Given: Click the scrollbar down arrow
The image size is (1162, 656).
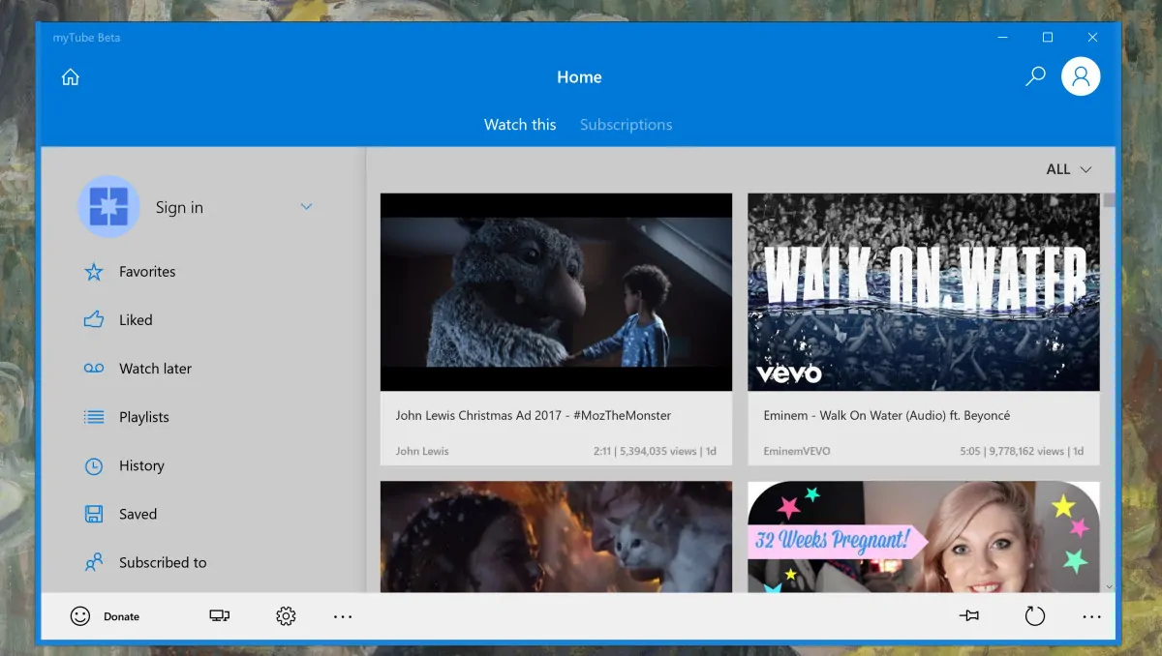Looking at the screenshot, I should tap(1109, 586).
